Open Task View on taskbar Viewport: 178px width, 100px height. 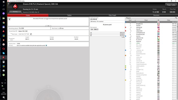click(4, 9)
